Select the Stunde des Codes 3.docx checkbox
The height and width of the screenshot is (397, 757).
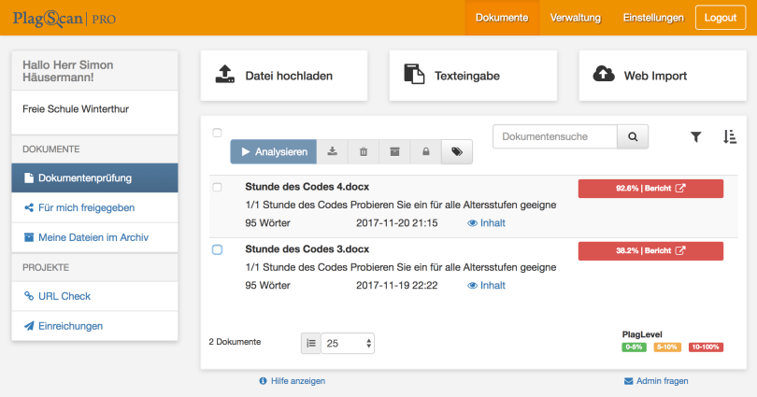[x=218, y=249]
